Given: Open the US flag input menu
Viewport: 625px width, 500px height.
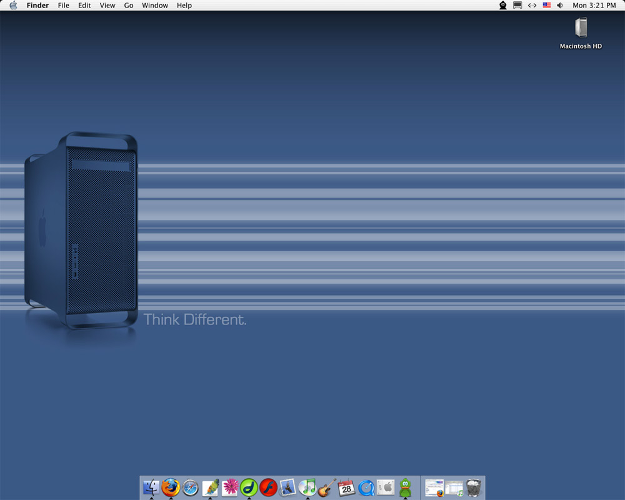Looking at the screenshot, I should (x=547, y=5).
